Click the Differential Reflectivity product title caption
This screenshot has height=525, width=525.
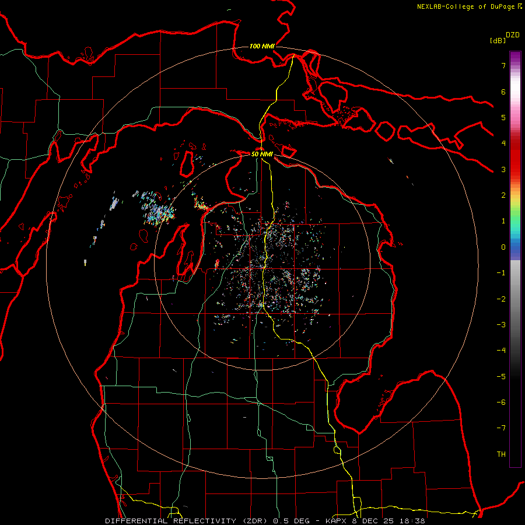coord(265,521)
